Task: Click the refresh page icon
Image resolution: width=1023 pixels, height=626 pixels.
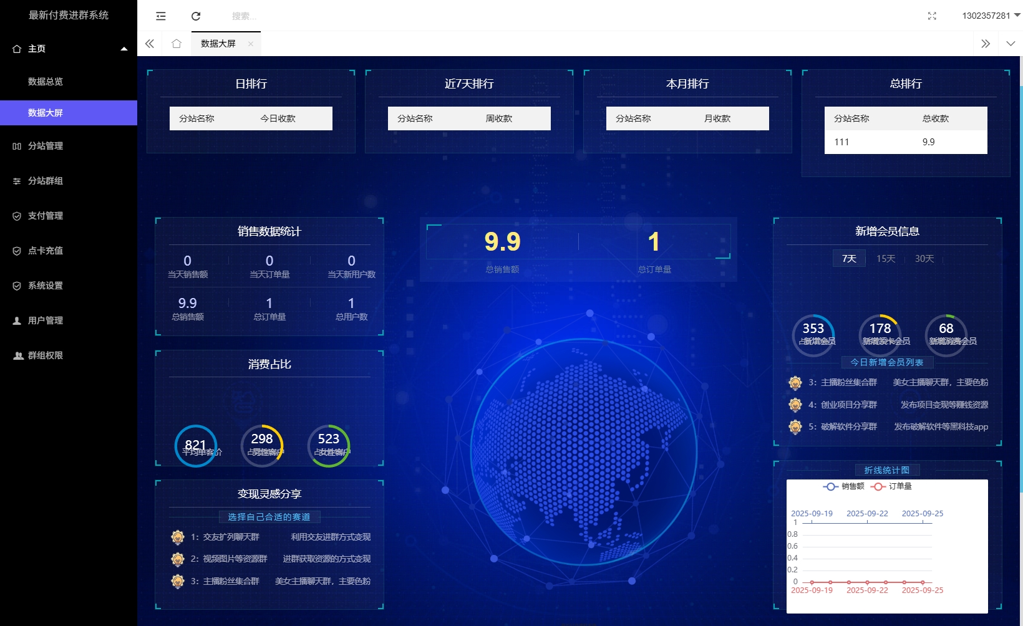Action: (x=196, y=16)
